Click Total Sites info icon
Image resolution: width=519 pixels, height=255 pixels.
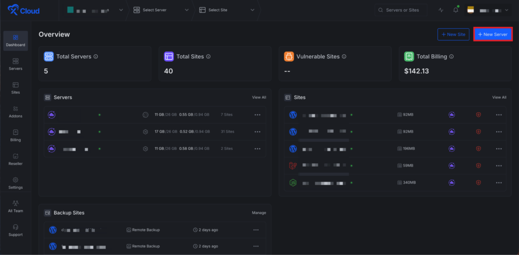(208, 57)
